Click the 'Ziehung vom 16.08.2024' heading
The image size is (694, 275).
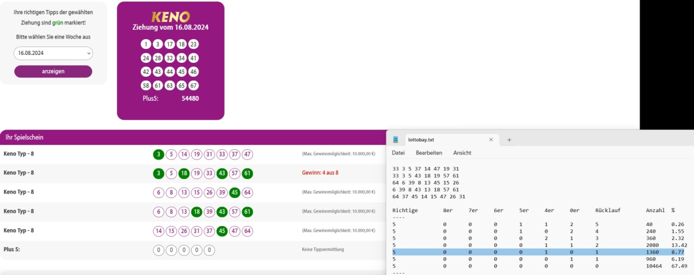click(171, 28)
